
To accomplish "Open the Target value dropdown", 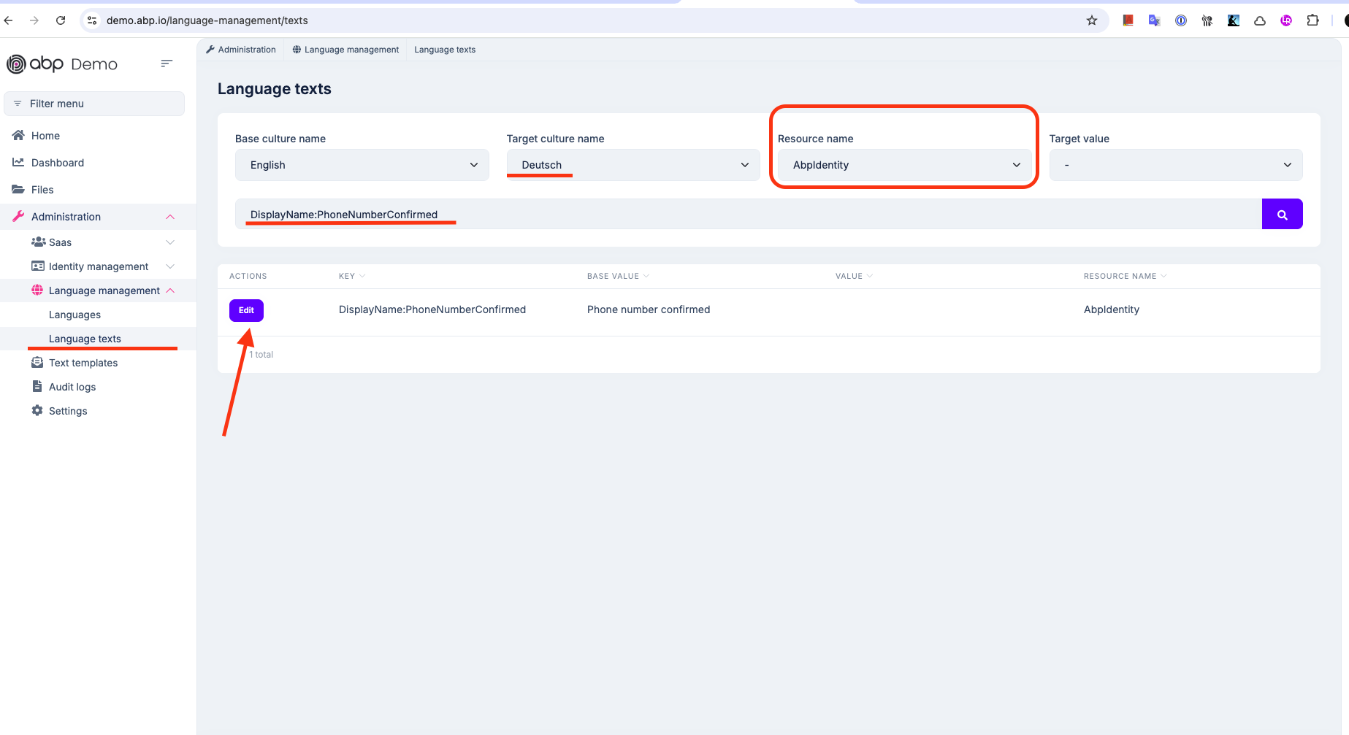I will [1175, 165].
